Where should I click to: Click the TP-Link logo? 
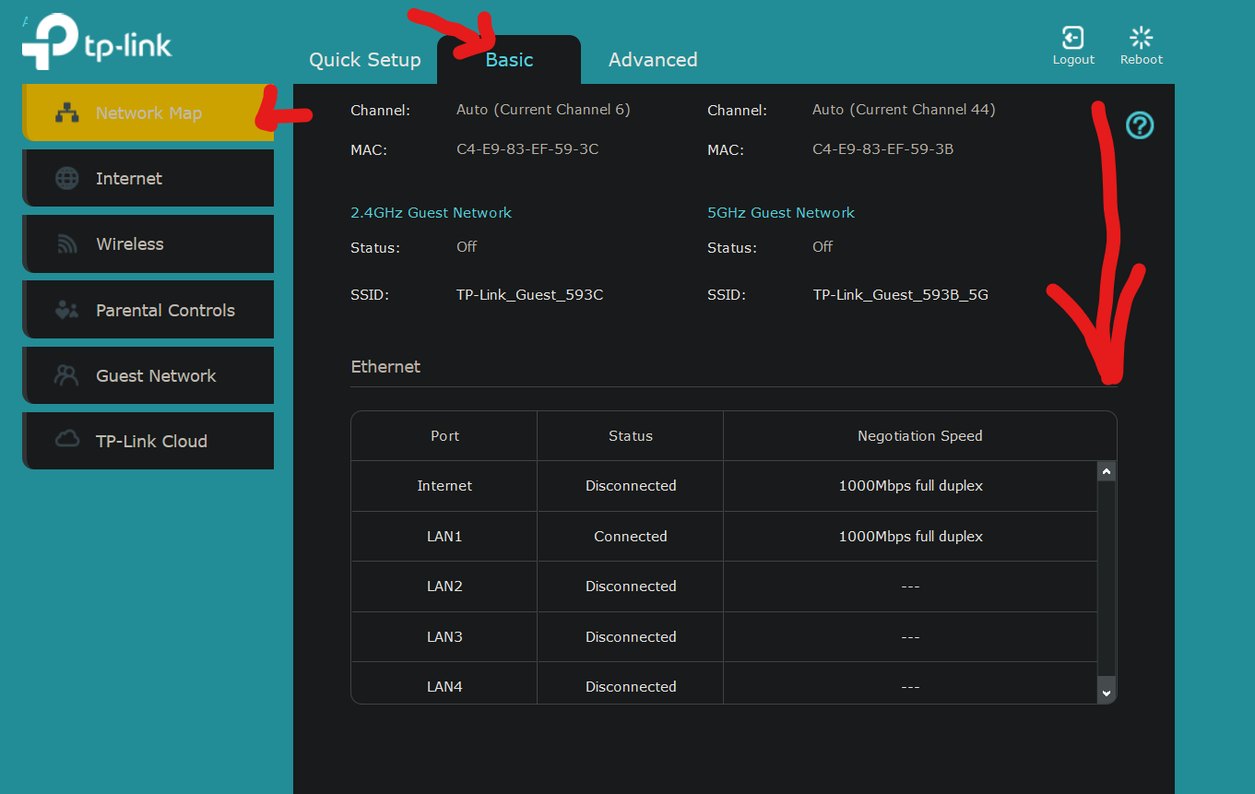coord(97,42)
